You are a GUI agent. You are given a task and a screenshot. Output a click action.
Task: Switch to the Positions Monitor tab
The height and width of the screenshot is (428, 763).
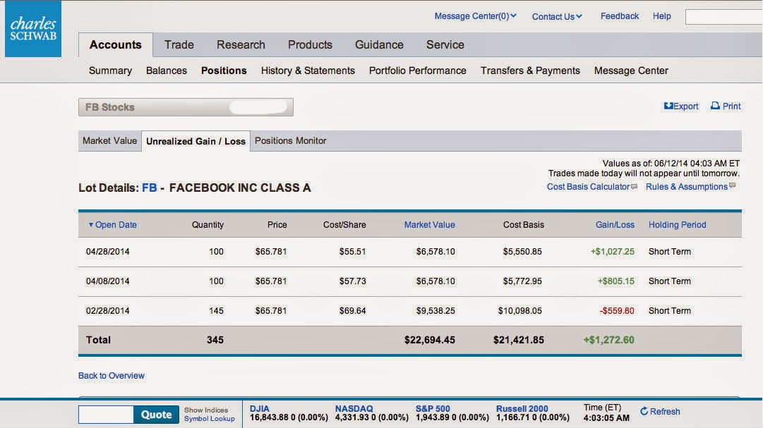[x=291, y=140]
